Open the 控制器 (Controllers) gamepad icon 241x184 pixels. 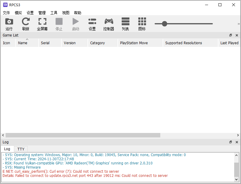109,24
